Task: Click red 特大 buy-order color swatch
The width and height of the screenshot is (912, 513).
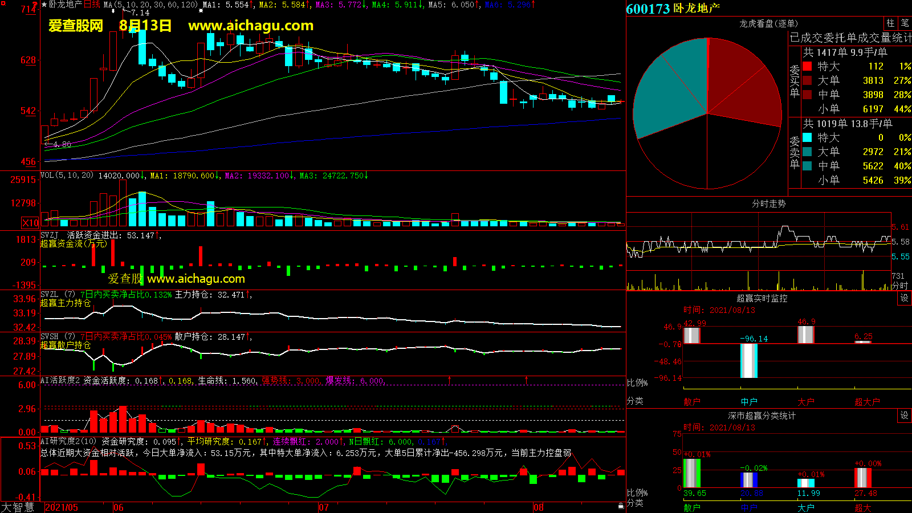Action: point(807,66)
